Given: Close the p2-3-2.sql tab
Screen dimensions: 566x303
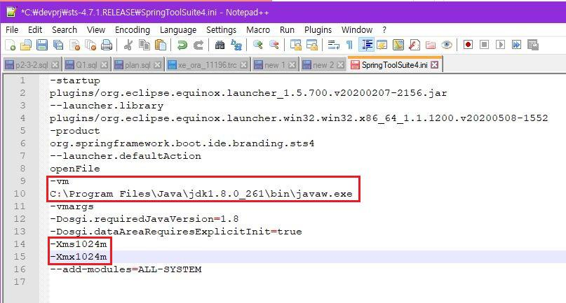Looking at the screenshot, I should [55, 65].
